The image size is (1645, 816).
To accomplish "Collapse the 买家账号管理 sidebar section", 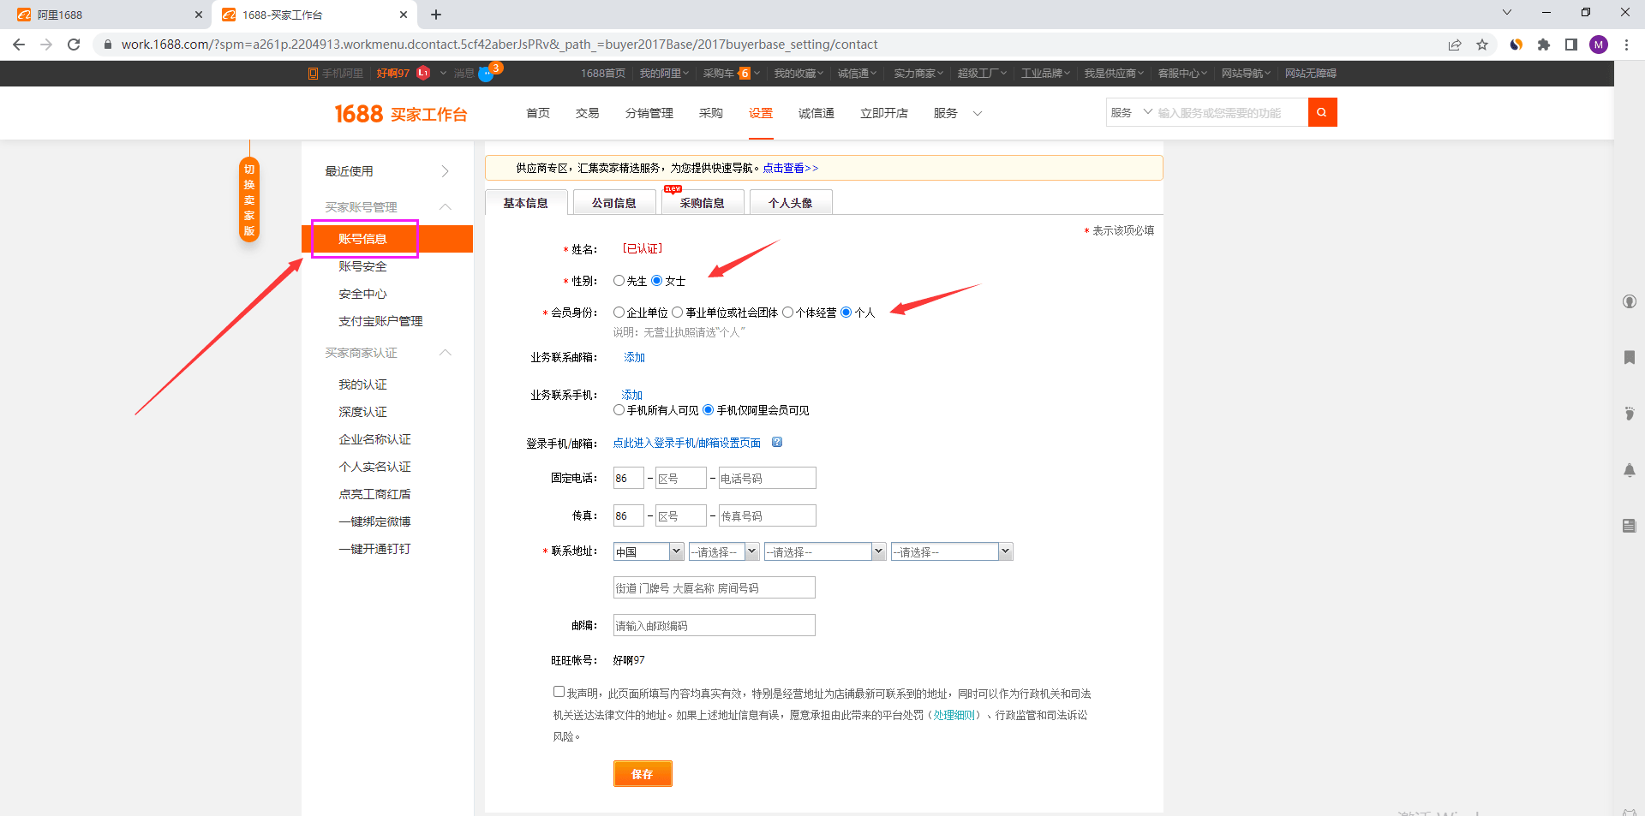I will pyautogui.click(x=445, y=207).
